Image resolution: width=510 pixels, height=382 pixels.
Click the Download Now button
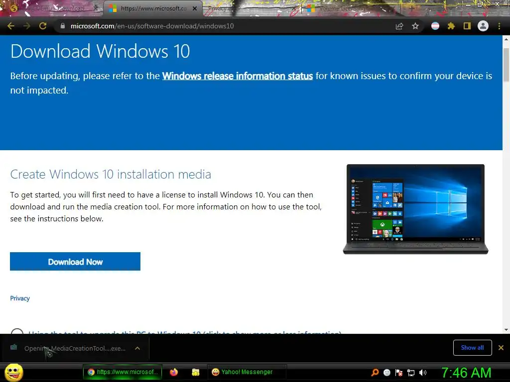(x=75, y=262)
